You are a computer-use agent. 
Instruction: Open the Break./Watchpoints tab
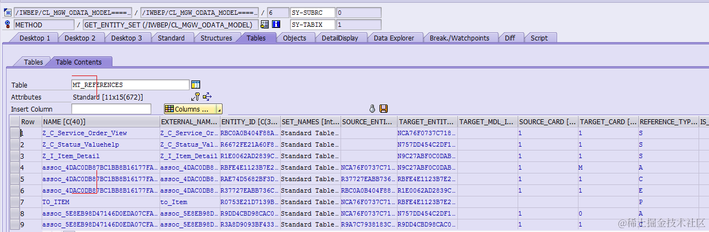click(460, 38)
